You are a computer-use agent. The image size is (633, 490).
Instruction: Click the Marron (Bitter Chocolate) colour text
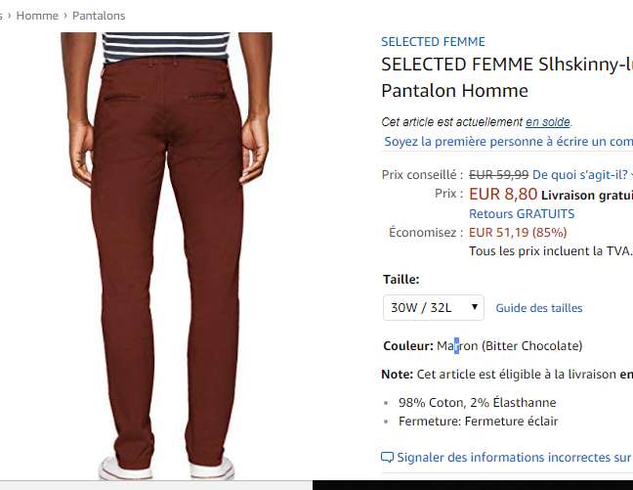point(510,346)
